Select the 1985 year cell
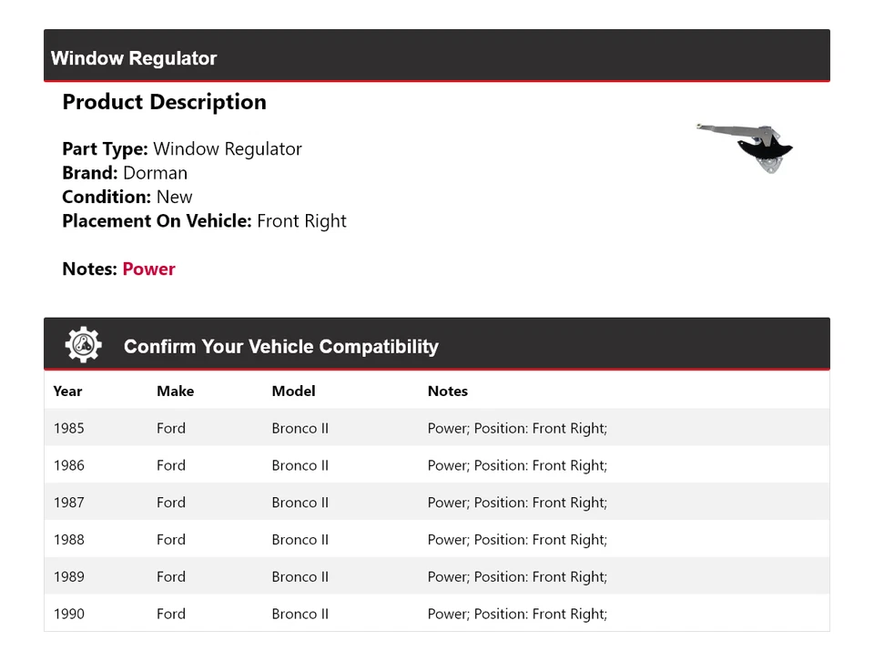 click(x=68, y=428)
